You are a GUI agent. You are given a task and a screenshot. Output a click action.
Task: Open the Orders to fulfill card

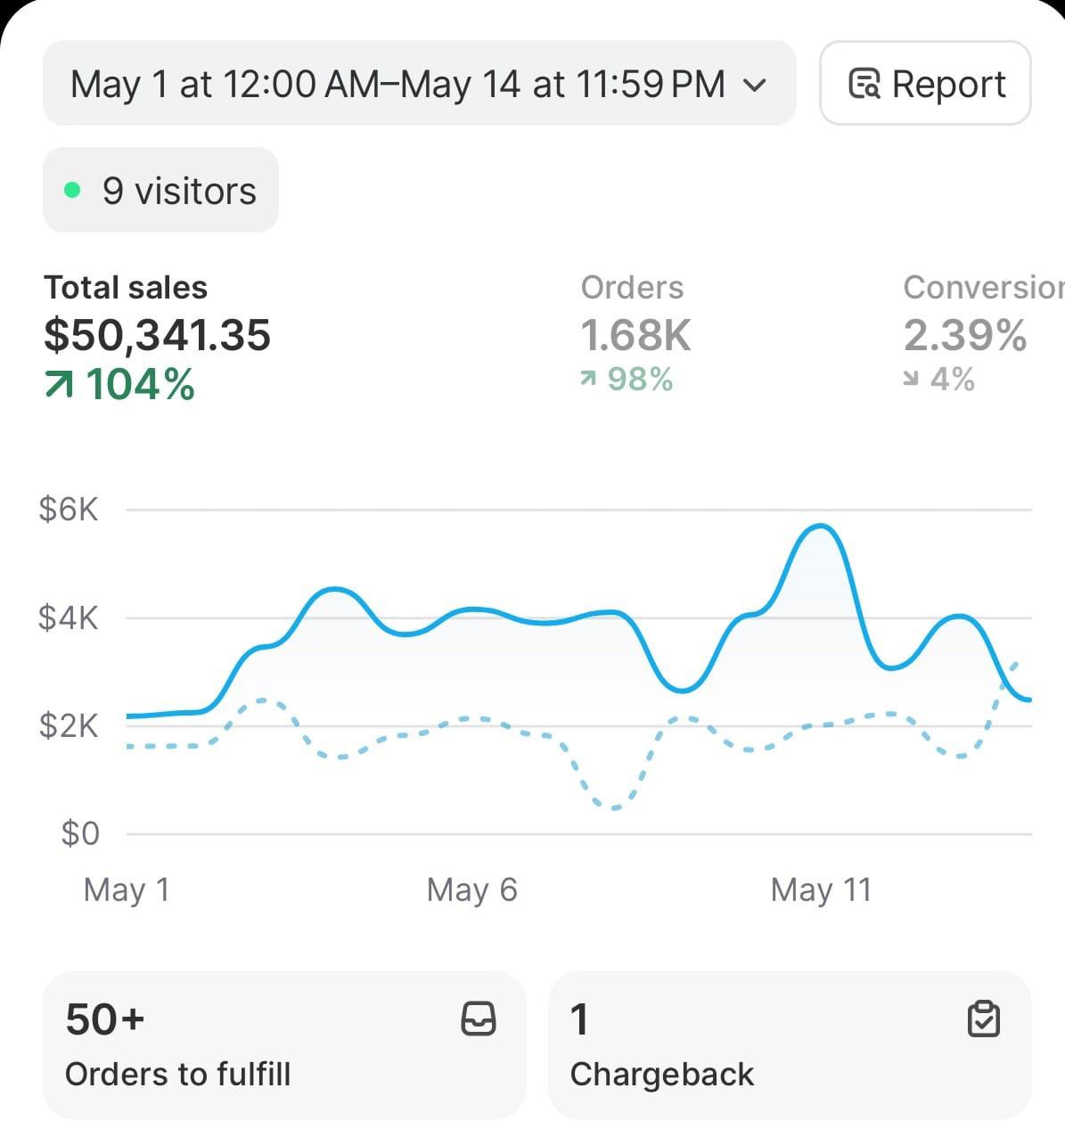pyautogui.click(x=284, y=1045)
